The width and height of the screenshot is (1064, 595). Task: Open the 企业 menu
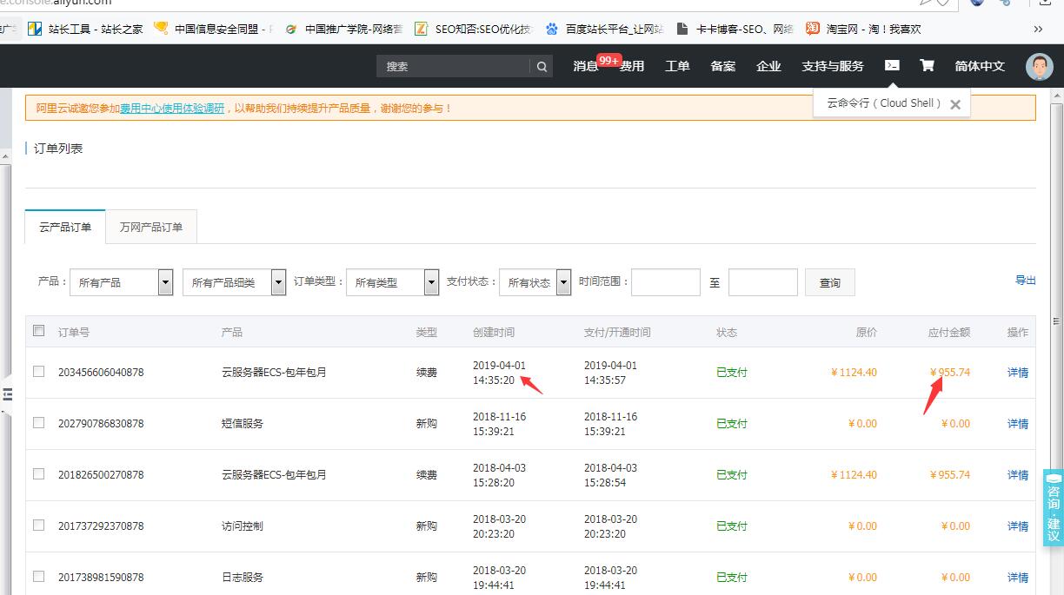tap(768, 66)
